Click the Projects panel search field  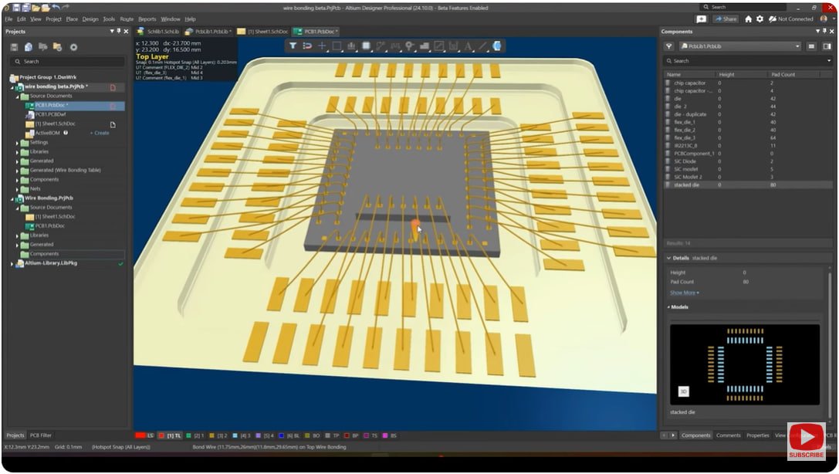[x=68, y=62]
